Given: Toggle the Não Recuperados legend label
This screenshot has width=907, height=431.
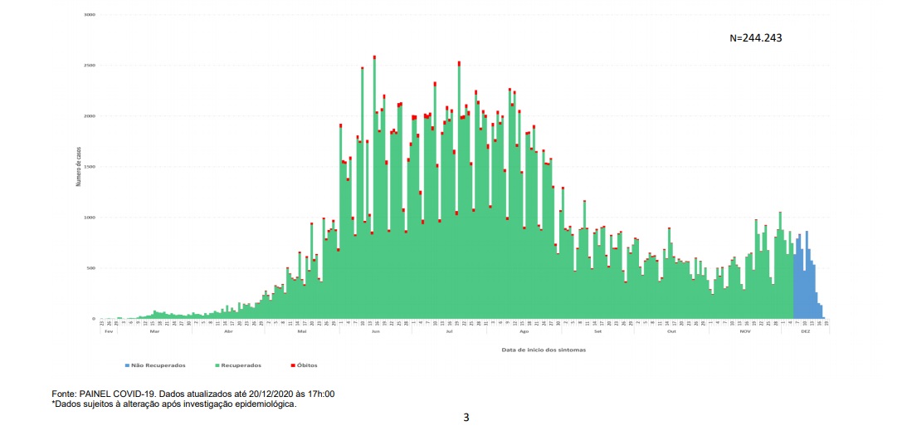Looking at the screenshot, I should click(x=158, y=365).
